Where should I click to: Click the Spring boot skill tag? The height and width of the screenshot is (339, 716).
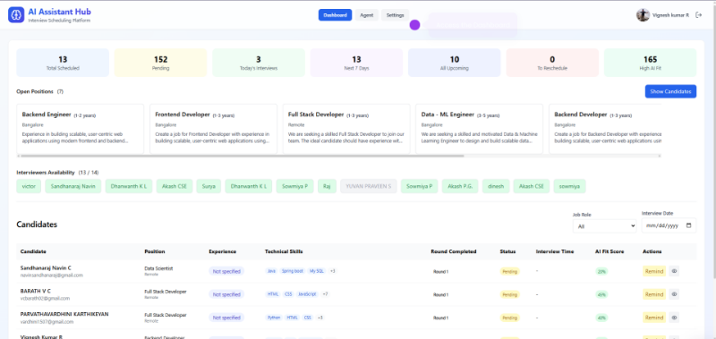pyautogui.click(x=293, y=271)
